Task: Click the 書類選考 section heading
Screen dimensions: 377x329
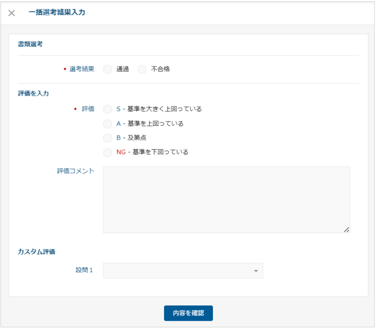Action: point(30,44)
